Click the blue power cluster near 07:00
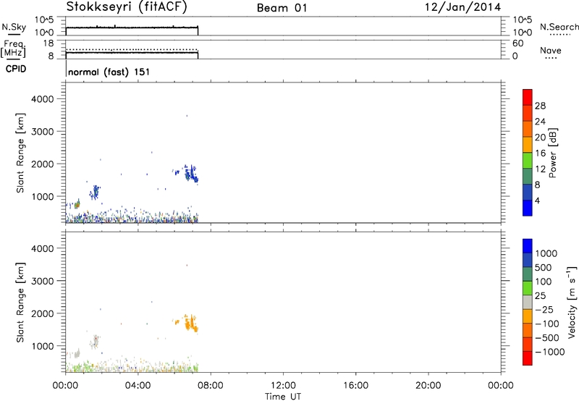This screenshot has width=579, height=401. 191,174
